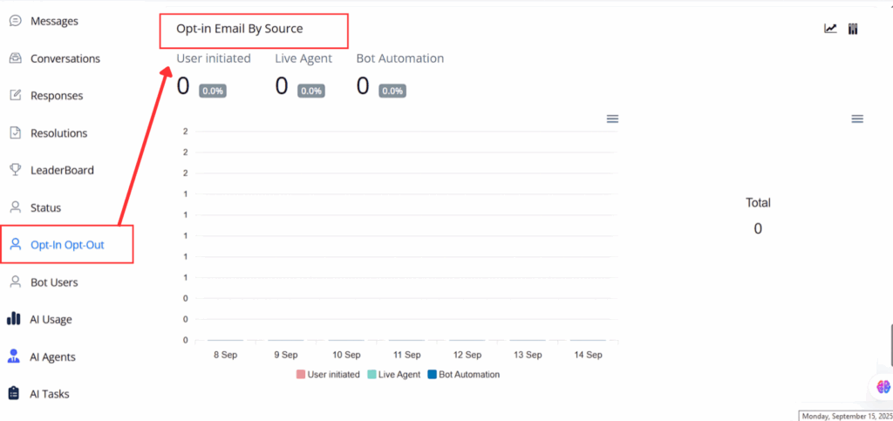893x421 pixels.
Task: Open the Bot Users page
Action: click(x=53, y=282)
